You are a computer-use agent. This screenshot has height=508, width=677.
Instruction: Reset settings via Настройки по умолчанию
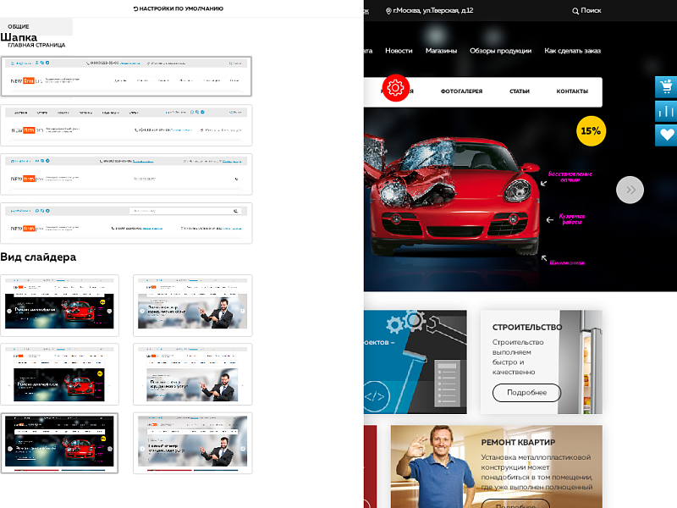179,8
